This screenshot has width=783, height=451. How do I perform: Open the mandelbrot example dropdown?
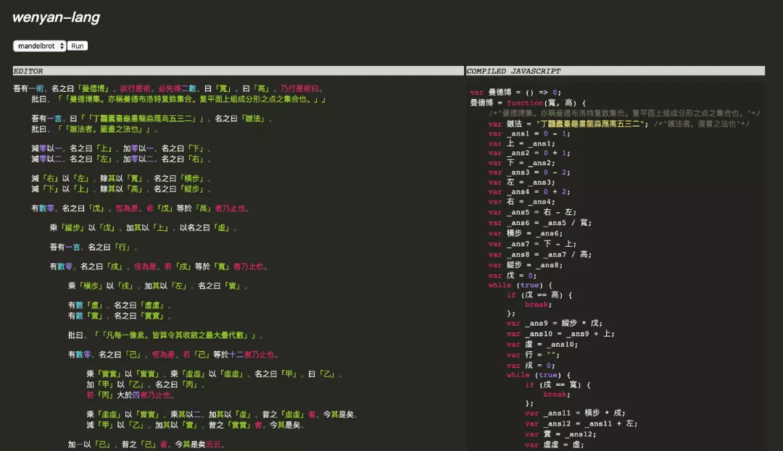coord(39,46)
